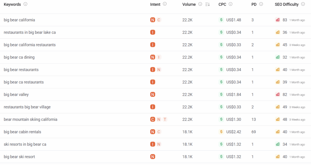Open the 'big bear ski resort' keyword
The image size is (311, 165).
point(19,157)
